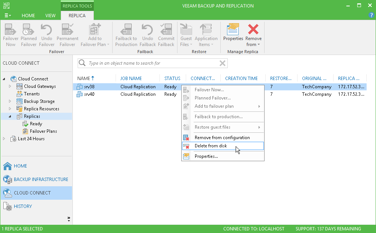Switch to the HOME ribbon tab
This screenshot has height=233, width=376.
point(28,16)
